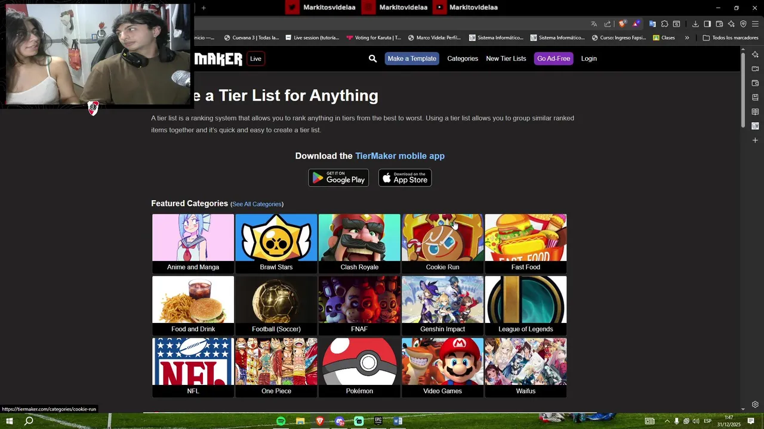Open New Tier Lists menu item
This screenshot has width=764, height=429.
[506, 58]
